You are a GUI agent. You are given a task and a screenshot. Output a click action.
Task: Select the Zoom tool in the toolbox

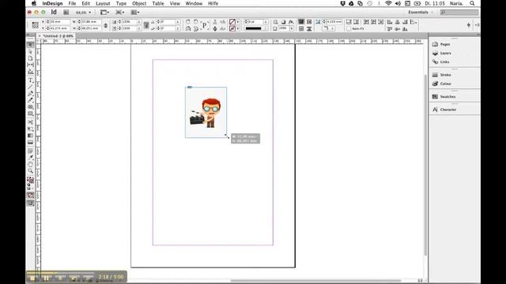30,171
